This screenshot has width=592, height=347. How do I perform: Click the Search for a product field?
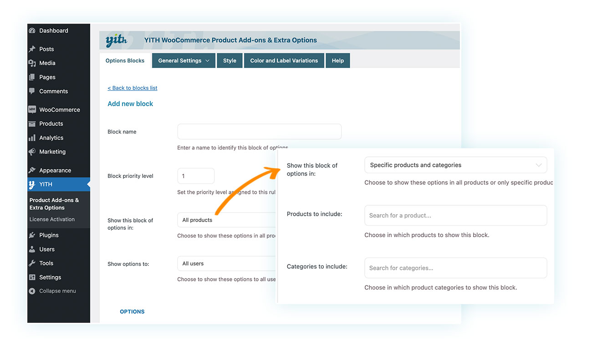point(456,215)
